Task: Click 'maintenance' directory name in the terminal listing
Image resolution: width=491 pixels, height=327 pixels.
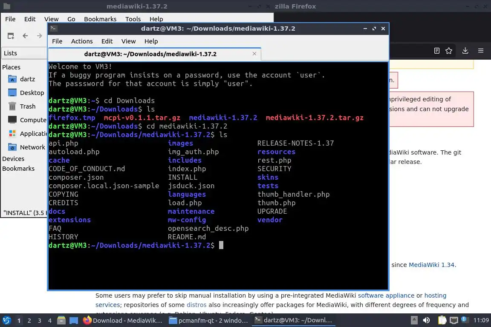Action: point(191,211)
